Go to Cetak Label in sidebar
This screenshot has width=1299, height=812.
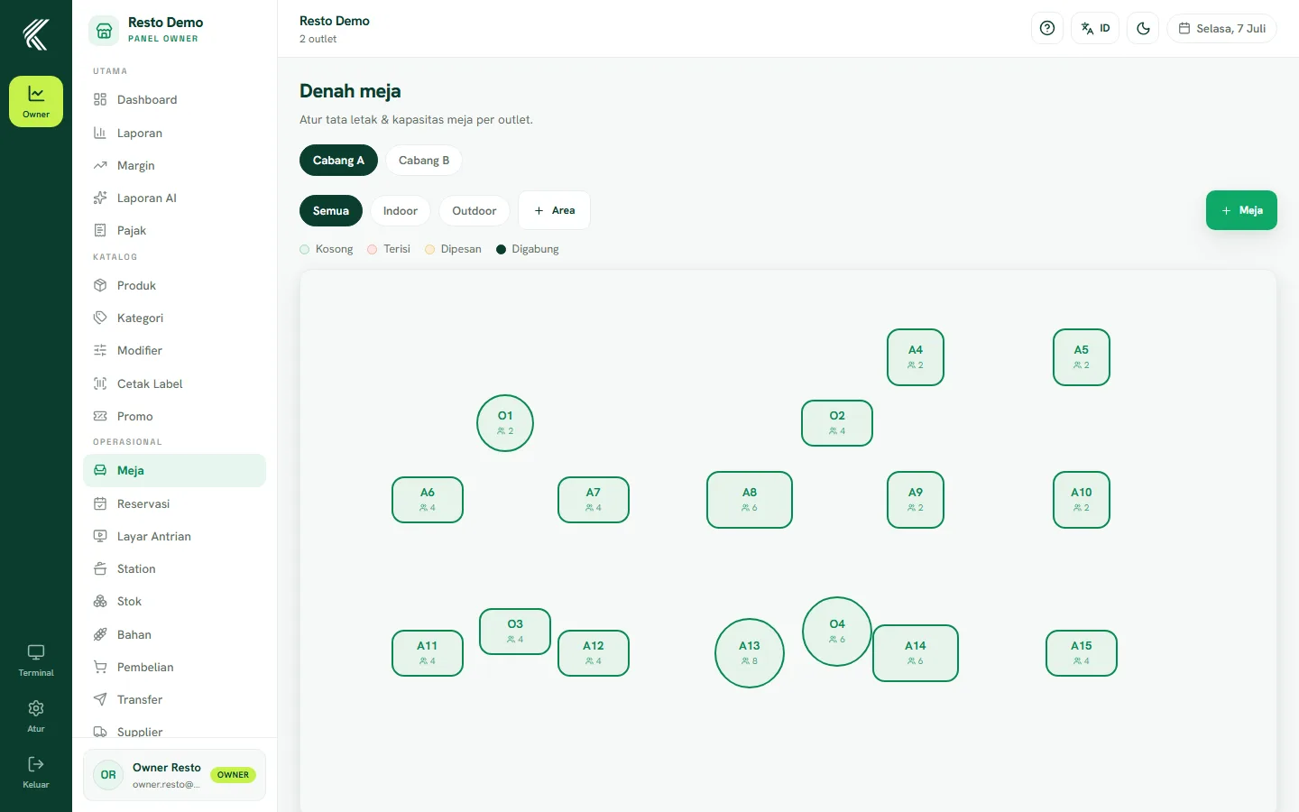174,383
